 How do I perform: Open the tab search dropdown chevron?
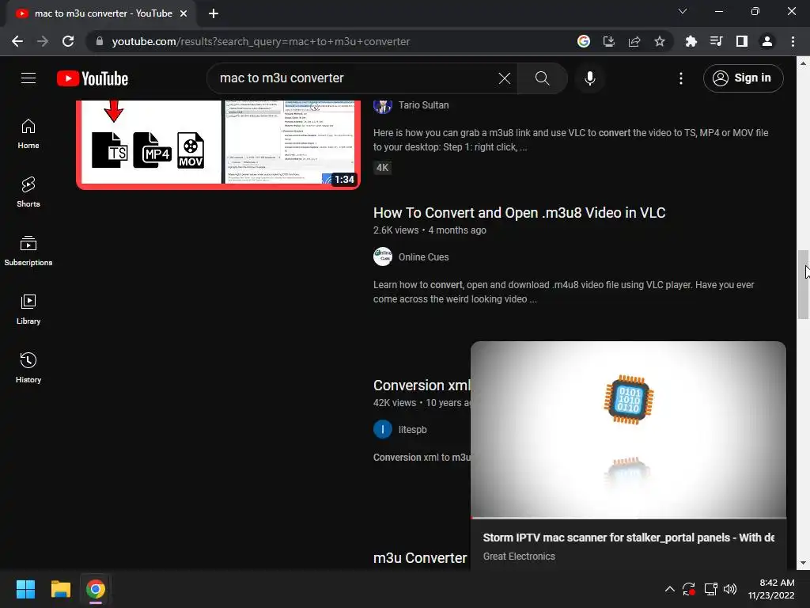point(682,11)
